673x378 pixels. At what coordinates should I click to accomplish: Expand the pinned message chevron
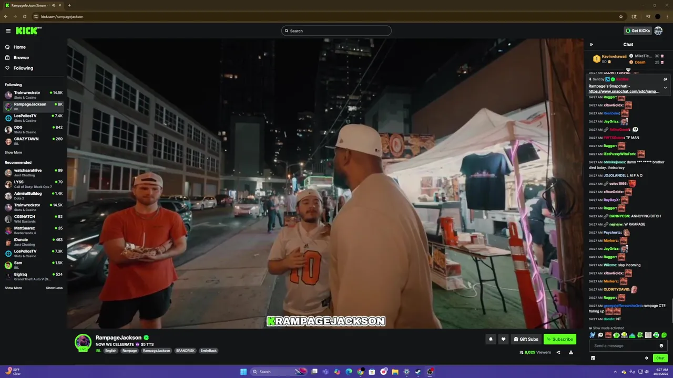(x=665, y=88)
